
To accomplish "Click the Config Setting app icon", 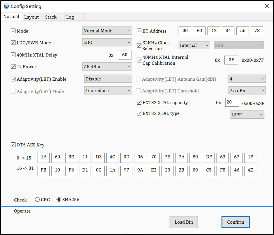I will 6,6.
